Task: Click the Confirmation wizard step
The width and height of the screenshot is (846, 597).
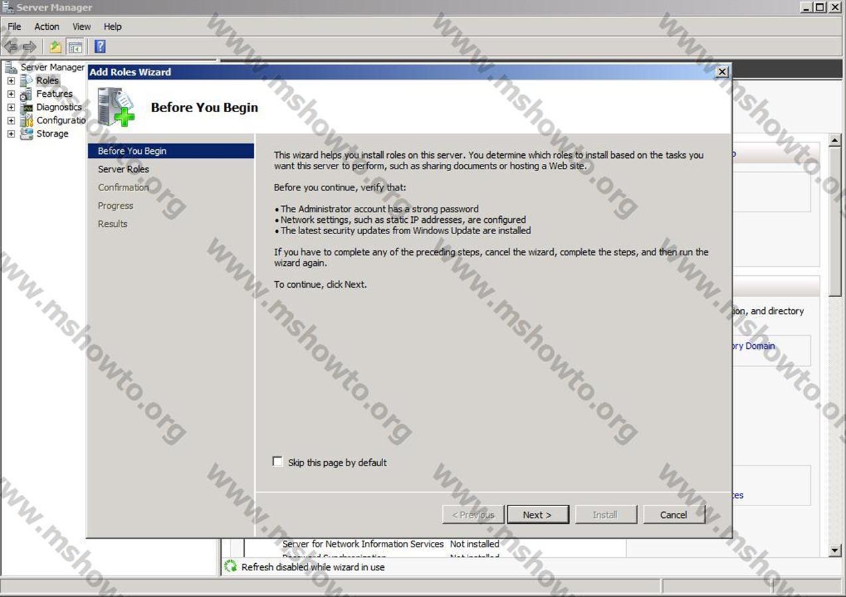Action: tap(124, 188)
